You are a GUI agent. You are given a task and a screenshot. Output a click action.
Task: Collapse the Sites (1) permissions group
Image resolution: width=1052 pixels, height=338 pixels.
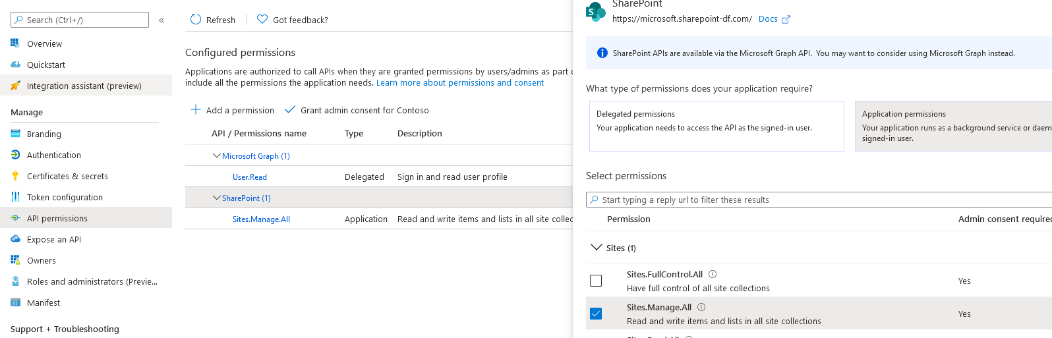pos(597,248)
